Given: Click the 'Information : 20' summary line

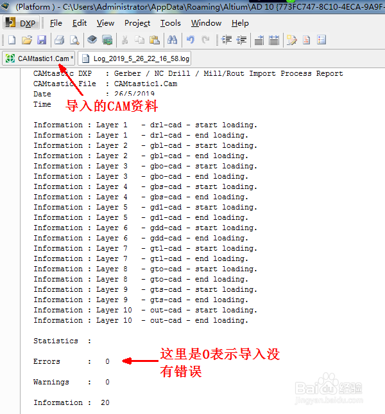Looking at the screenshot, I should click(71, 402).
